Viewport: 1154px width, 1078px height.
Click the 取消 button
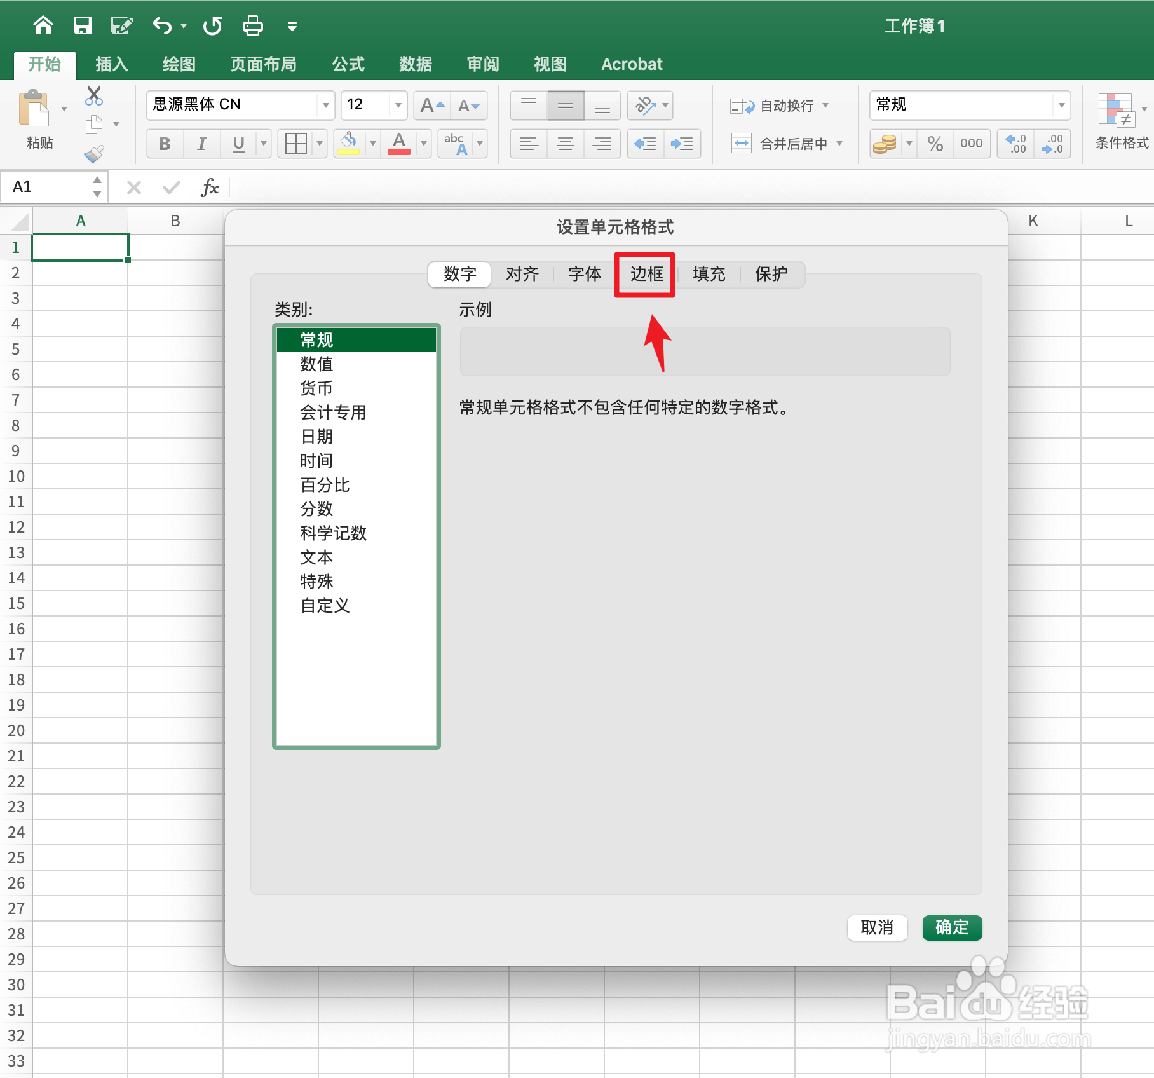click(877, 927)
